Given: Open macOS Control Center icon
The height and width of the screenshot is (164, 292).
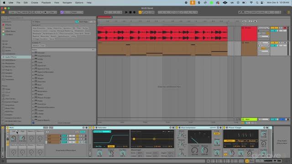Looking at the screenshot, I should click(262, 3).
